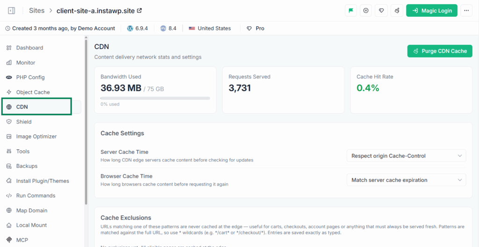
Task: Open the external link icon beside the site name
Action: pos(139,10)
